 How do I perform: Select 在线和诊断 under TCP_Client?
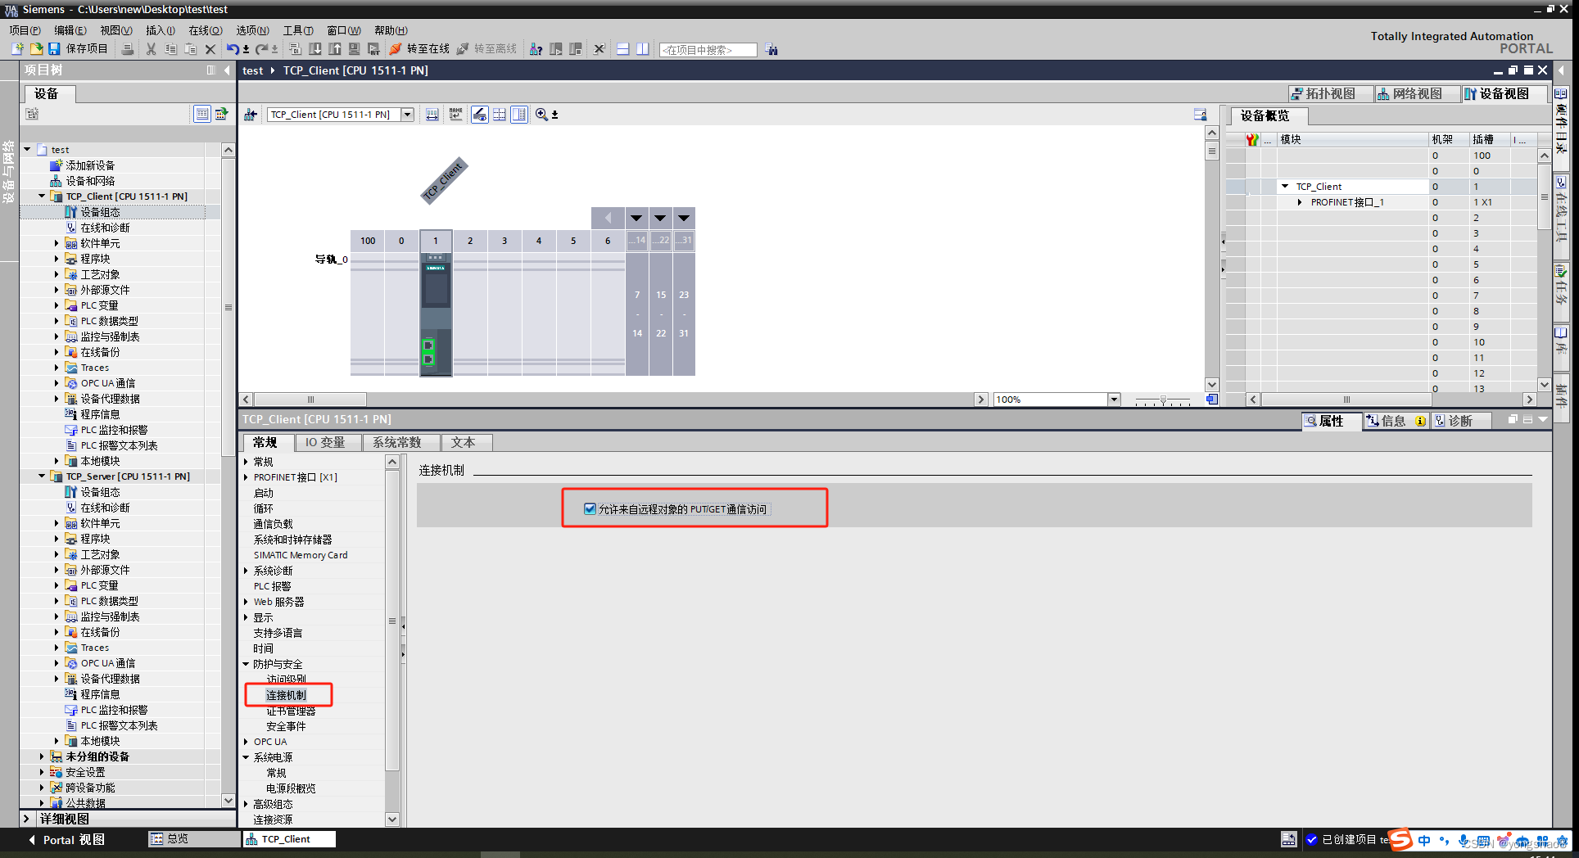(105, 228)
